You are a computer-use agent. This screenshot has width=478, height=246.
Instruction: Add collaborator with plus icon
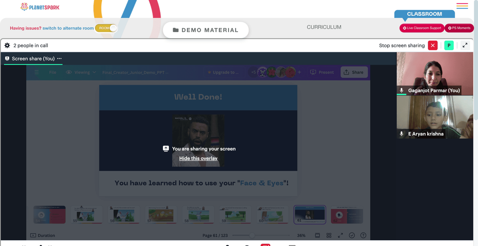[x=299, y=72]
